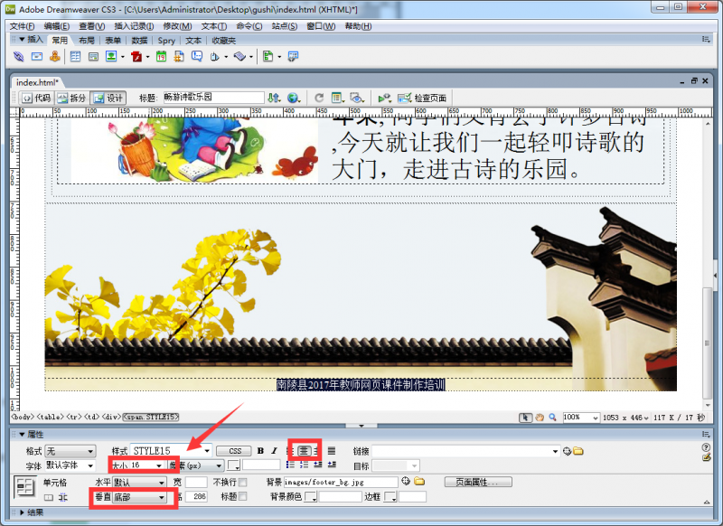
Task: Switch to the Layout (布局) insert tab
Action: [x=86, y=41]
